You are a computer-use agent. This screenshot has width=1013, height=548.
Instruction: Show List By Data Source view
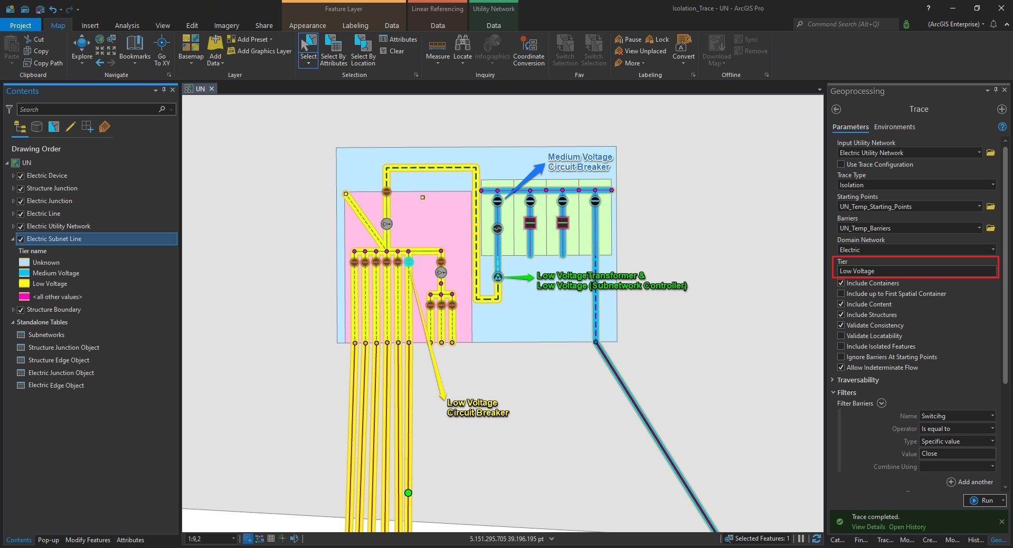pos(36,127)
